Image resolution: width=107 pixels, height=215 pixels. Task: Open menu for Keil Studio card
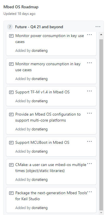89,192
